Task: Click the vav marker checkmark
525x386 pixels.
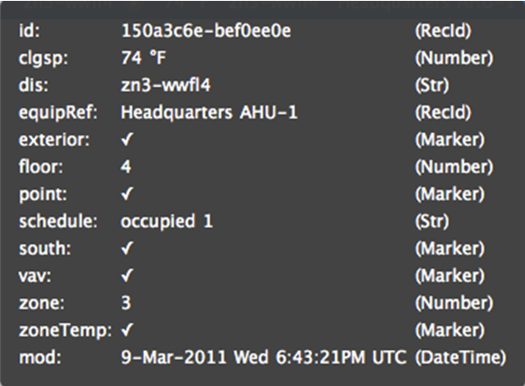Action: tap(128, 276)
